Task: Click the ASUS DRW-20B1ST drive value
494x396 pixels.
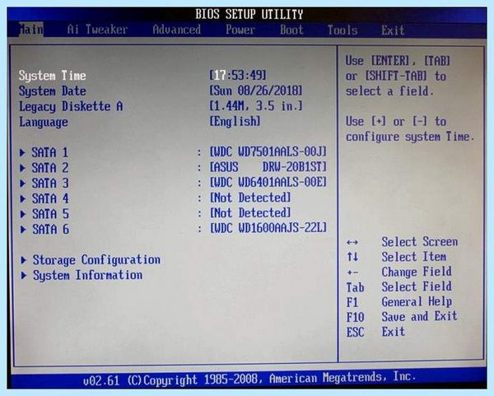Action: (268, 167)
